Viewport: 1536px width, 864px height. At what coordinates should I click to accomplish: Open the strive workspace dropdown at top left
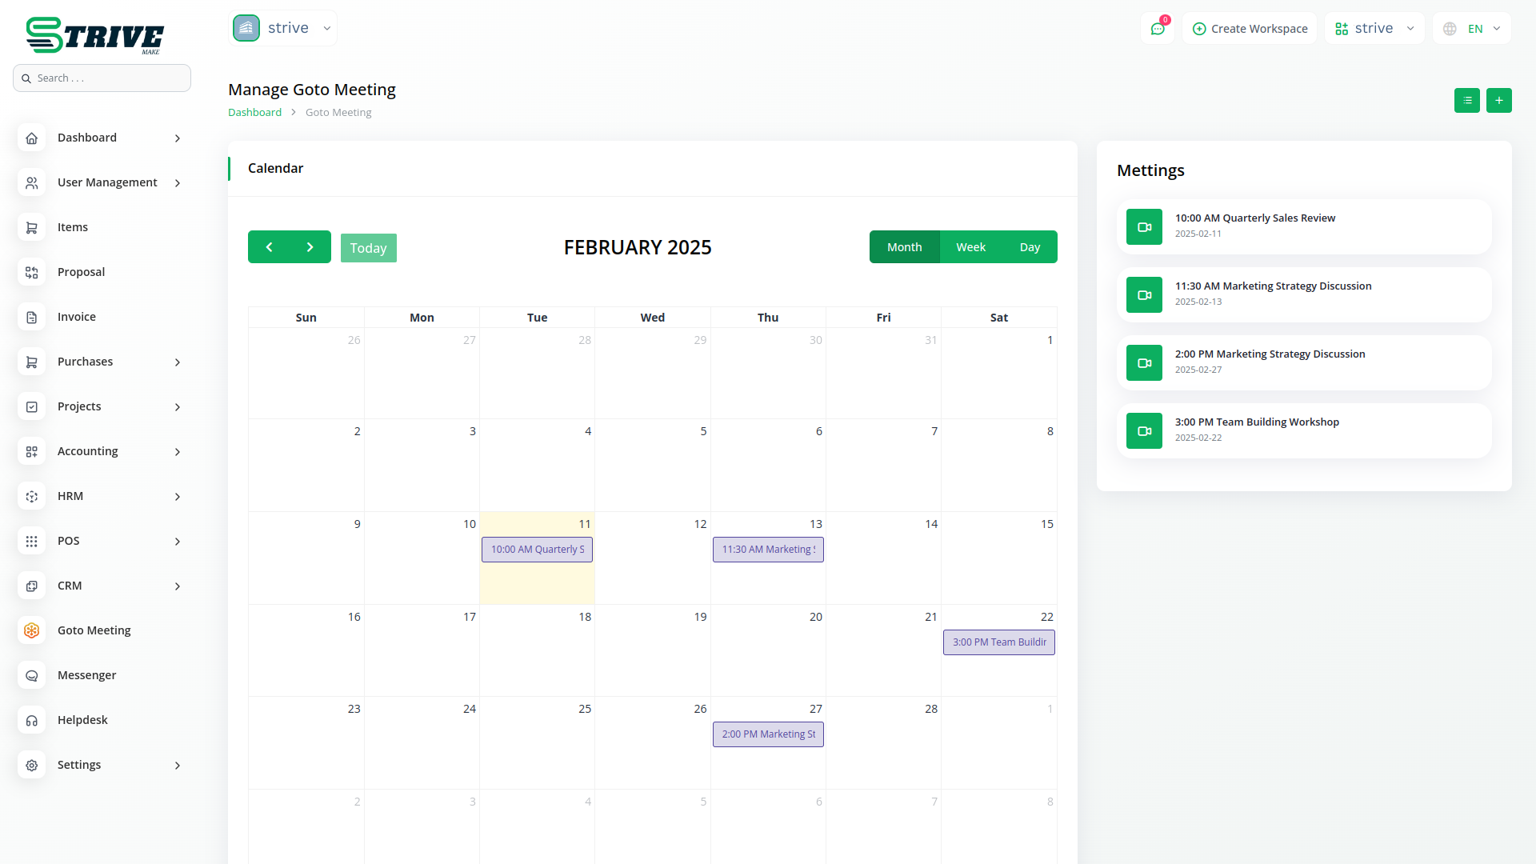point(283,28)
